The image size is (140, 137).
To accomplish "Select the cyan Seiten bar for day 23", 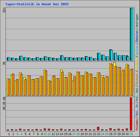I will pos(99,57).
